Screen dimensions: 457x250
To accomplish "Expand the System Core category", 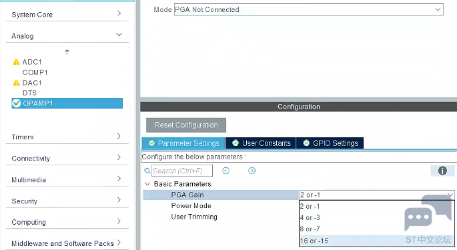I will [119, 13].
